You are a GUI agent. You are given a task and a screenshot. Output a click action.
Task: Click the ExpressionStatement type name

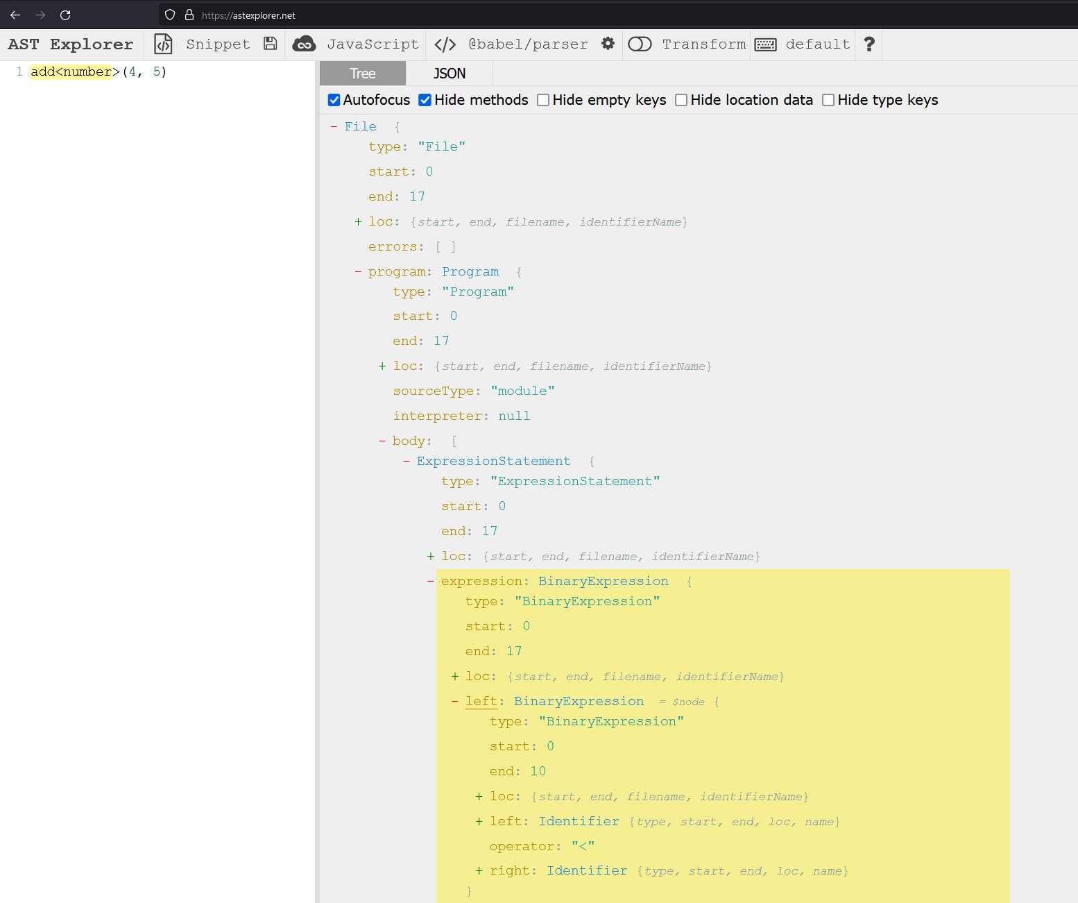(494, 461)
